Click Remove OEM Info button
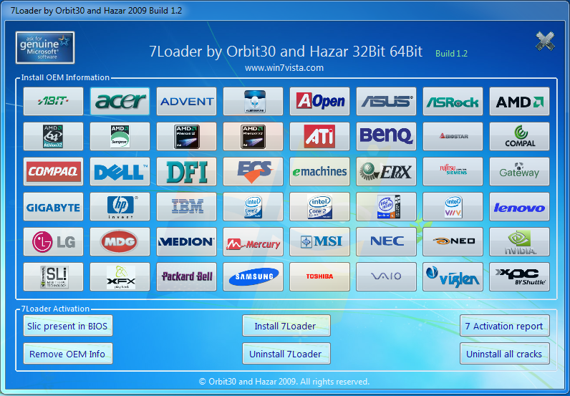This screenshot has height=396, width=570. (67, 354)
